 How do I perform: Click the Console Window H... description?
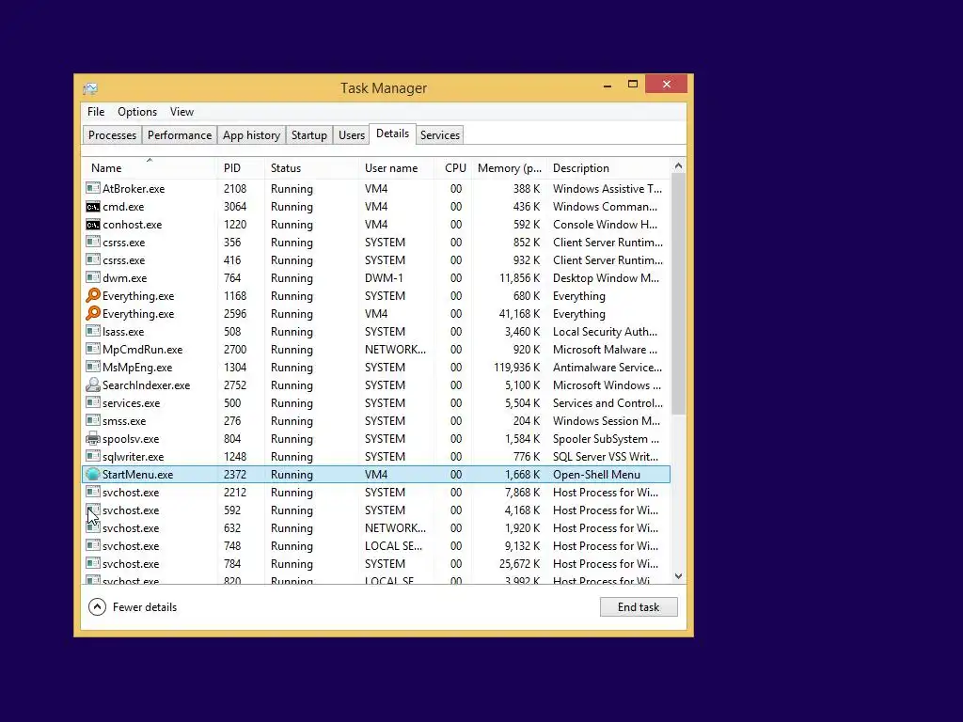[x=605, y=225]
